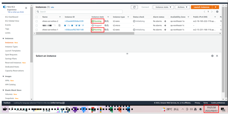The width and height of the screenshot is (228, 114).
Task: Click the refresh instances icon button
Action: tap(134, 7)
